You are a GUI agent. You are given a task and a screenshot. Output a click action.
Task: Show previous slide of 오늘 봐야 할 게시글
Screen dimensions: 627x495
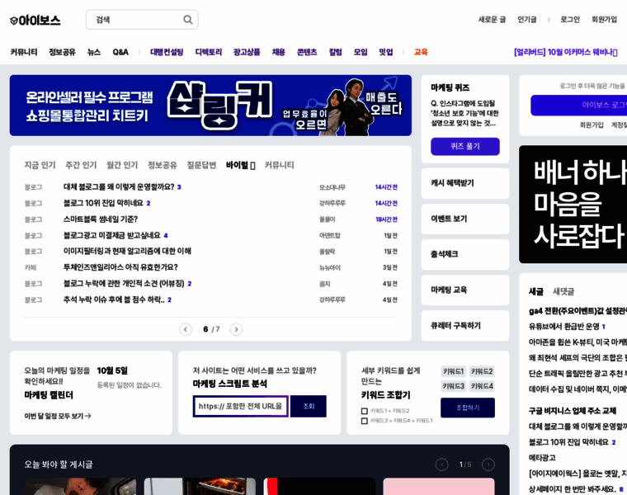[x=441, y=464]
